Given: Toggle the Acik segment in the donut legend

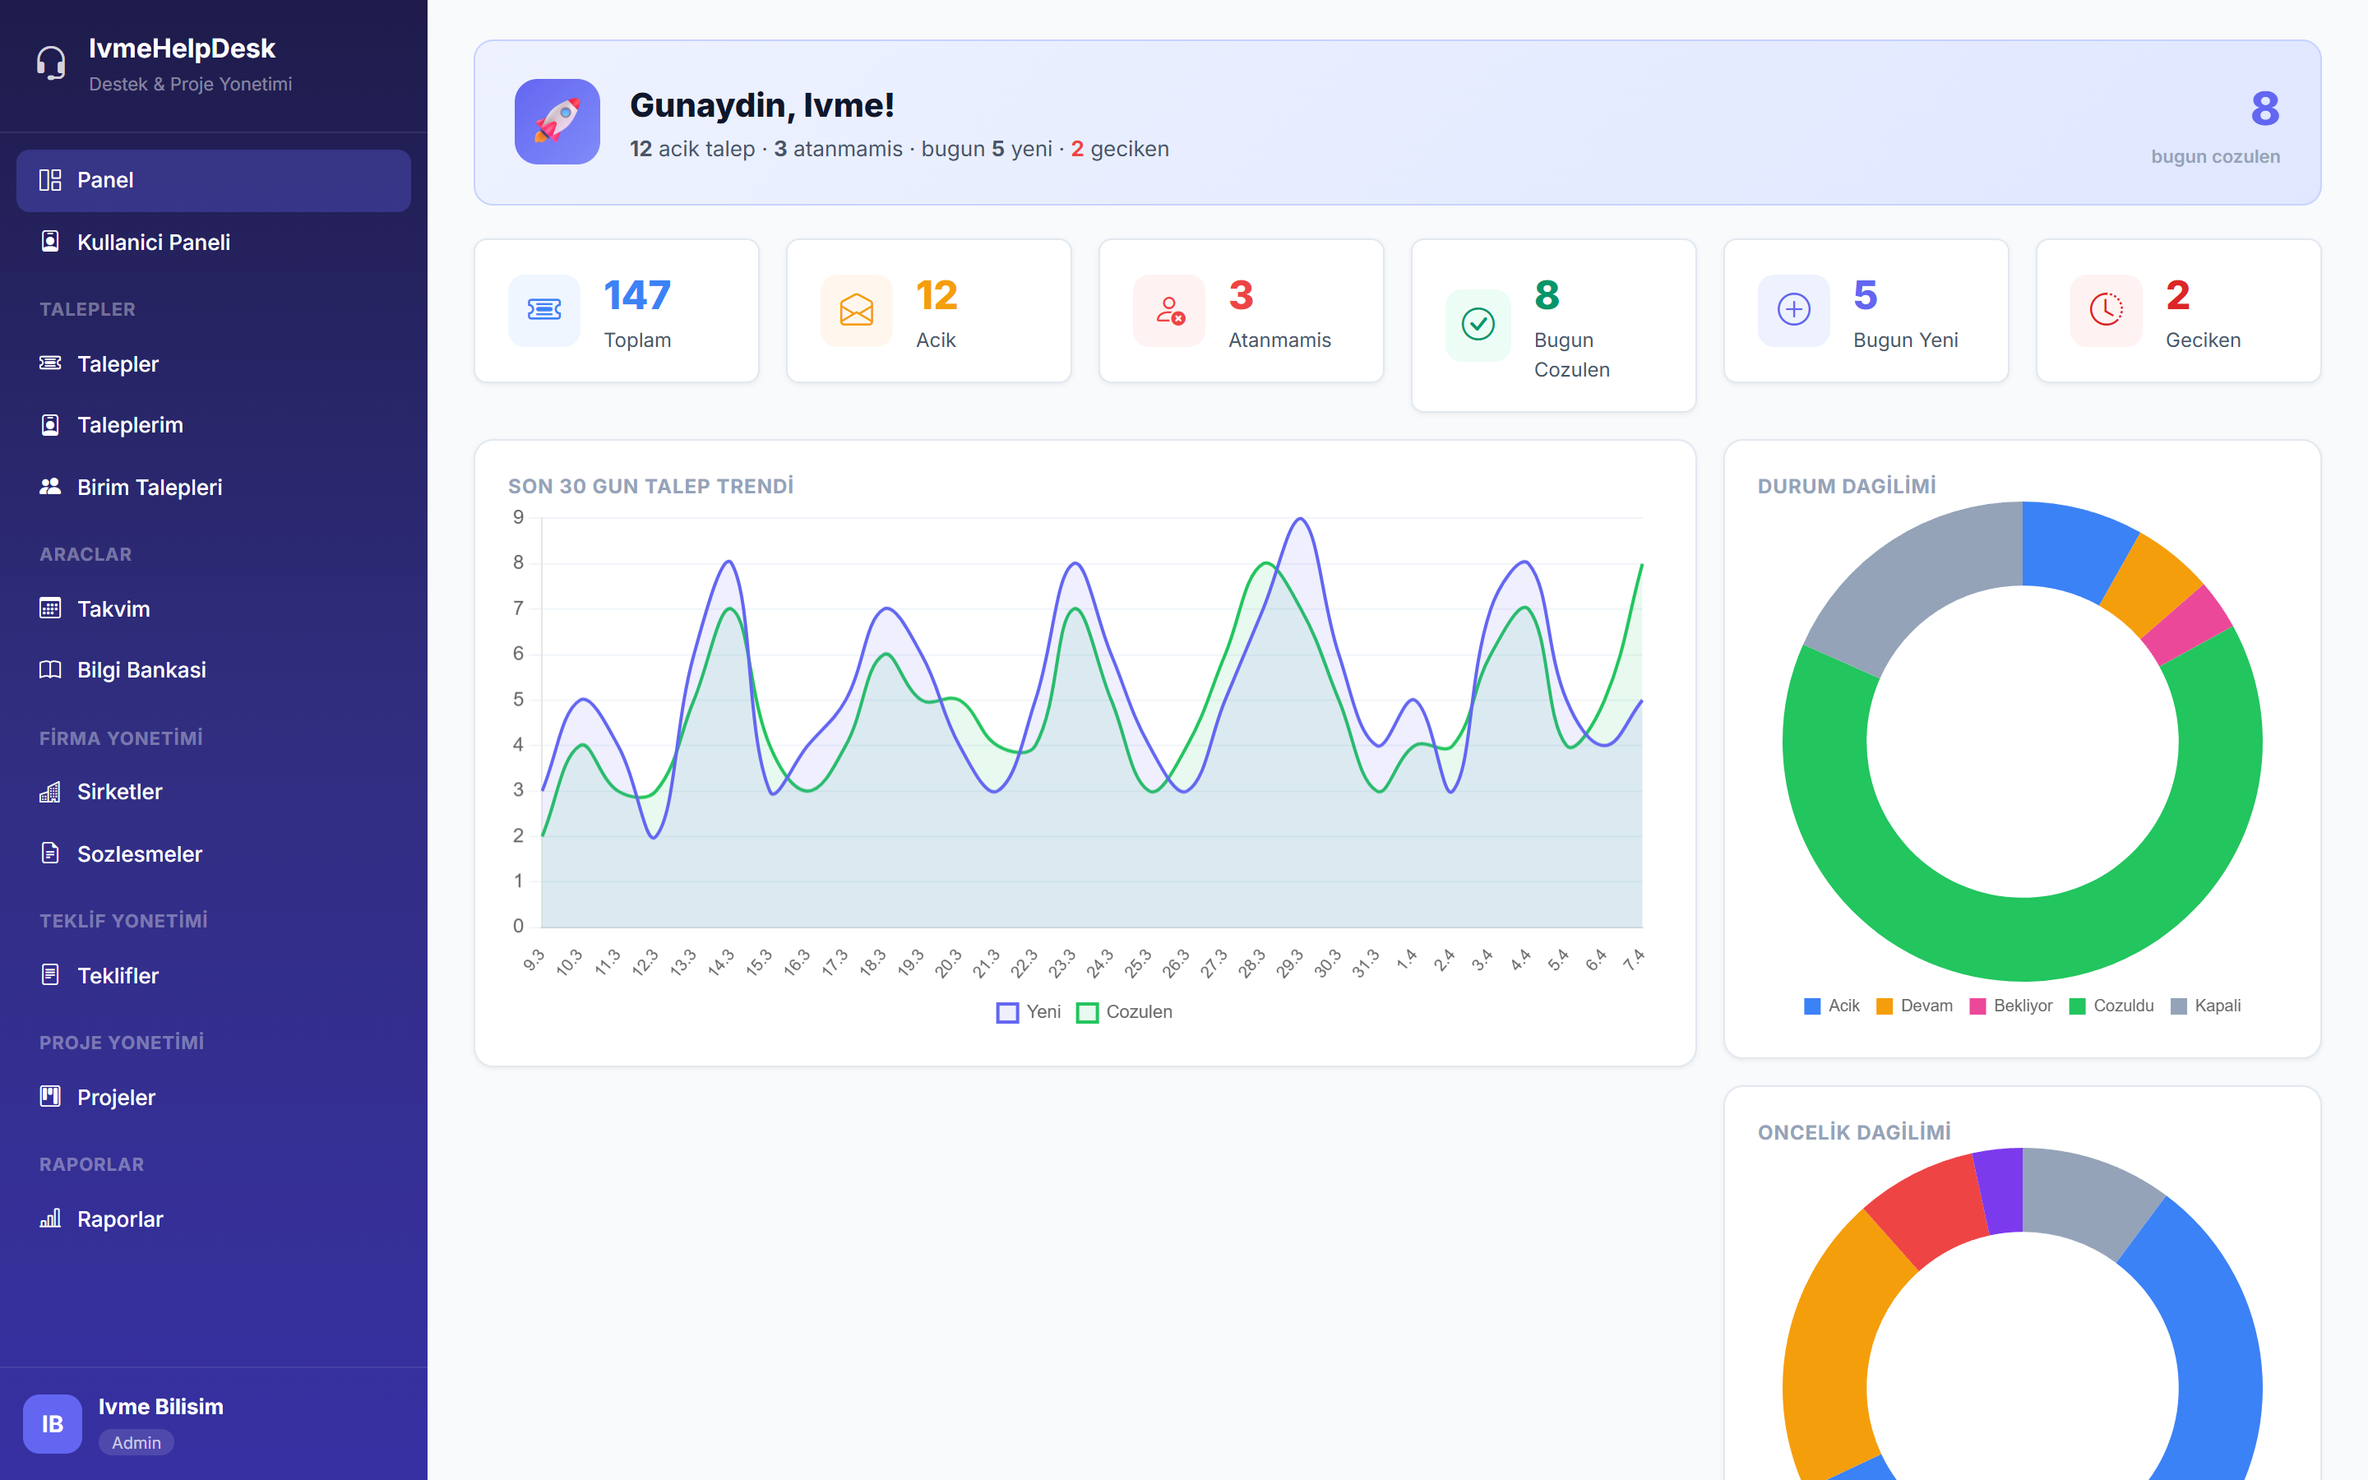Looking at the screenshot, I should (1831, 1006).
